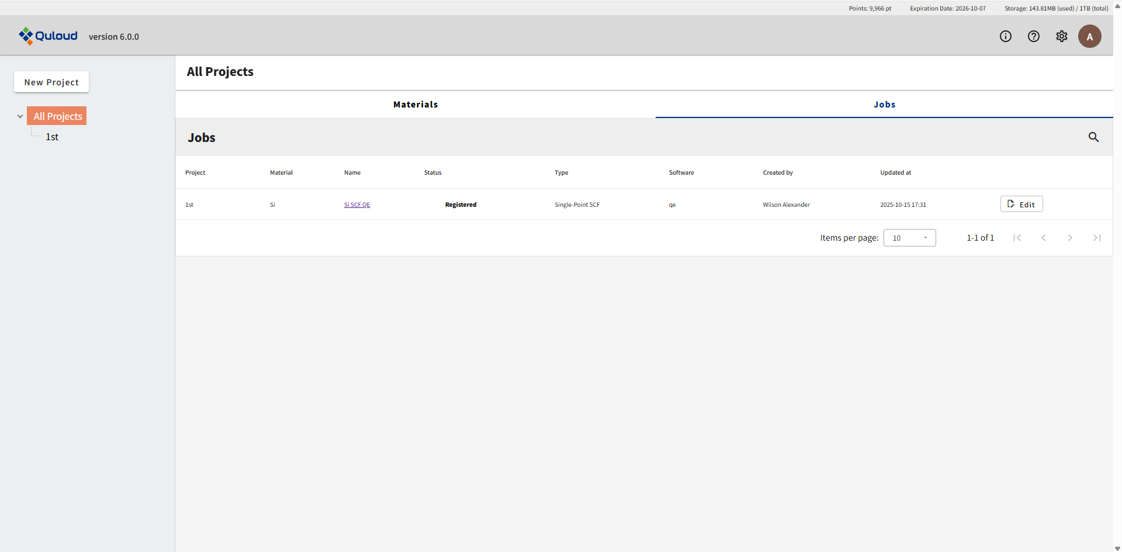Open the settings gear icon
Image resolution: width=1122 pixels, height=552 pixels.
click(x=1061, y=36)
